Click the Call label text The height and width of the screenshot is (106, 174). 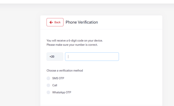click(55, 85)
